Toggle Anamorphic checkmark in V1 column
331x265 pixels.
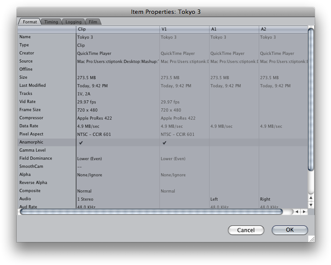pyautogui.click(x=164, y=143)
